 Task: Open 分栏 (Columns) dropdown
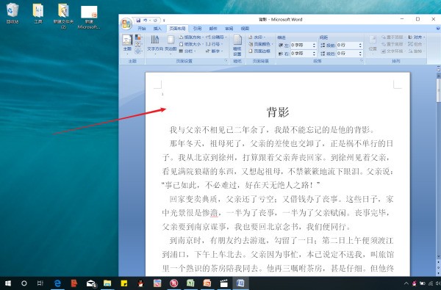click(187, 51)
